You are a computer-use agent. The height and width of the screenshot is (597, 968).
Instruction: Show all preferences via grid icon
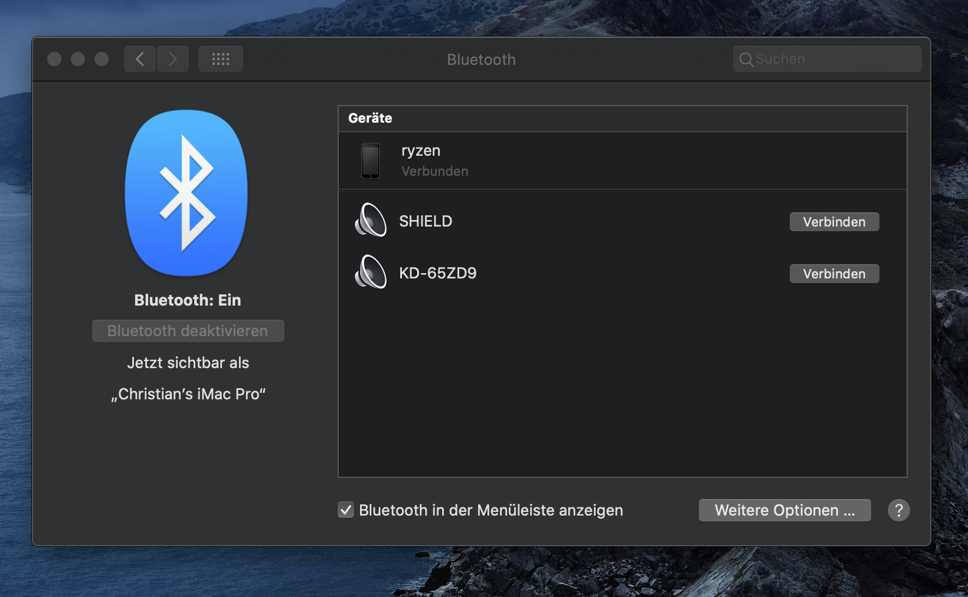[220, 59]
